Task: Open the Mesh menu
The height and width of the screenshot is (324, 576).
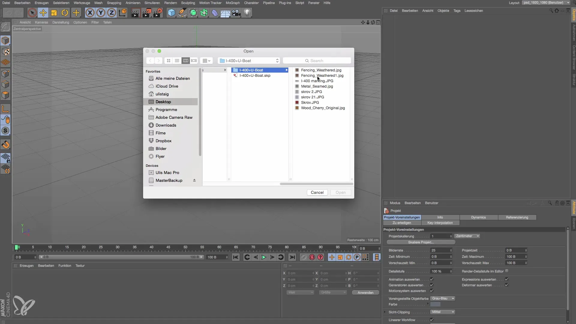Action: pos(98,3)
